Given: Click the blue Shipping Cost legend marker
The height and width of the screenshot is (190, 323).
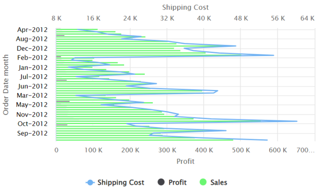Looking at the screenshot, I should [90, 182].
